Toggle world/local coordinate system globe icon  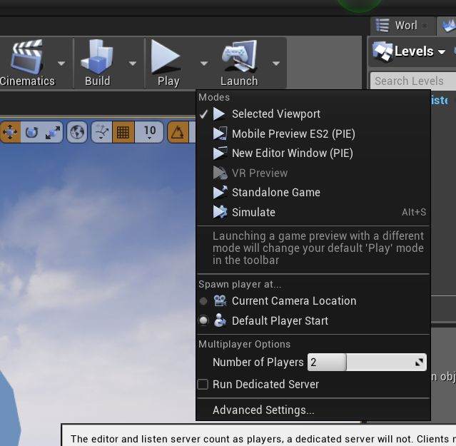coord(77,132)
